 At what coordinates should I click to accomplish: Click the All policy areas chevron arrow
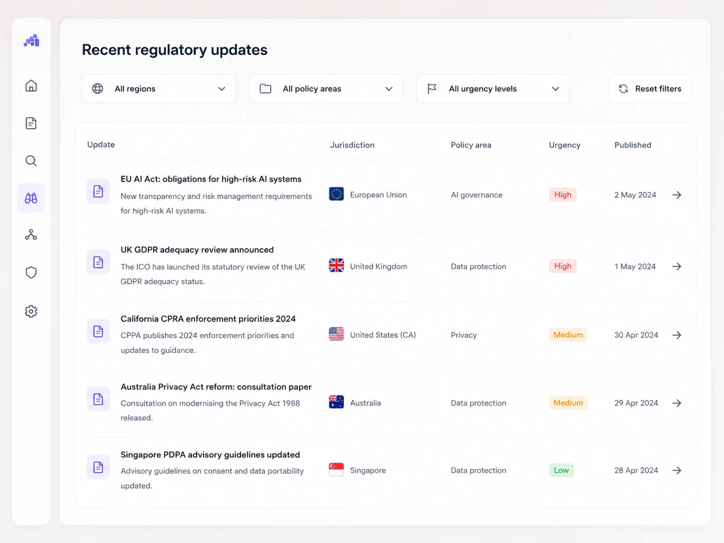[x=389, y=89]
